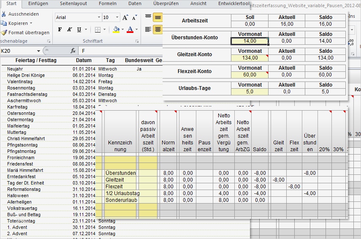This screenshot has height=239, width=361.
Task: Click the left-align text icon
Action: coord(148,30)
